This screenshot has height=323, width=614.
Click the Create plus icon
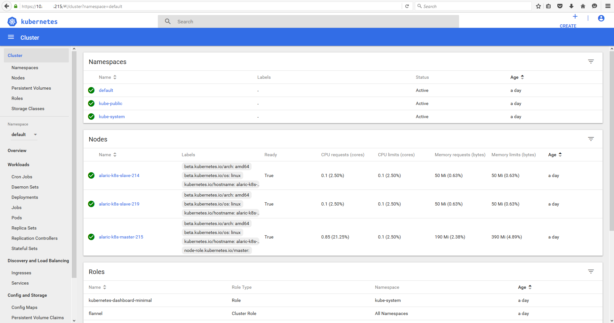575,17
